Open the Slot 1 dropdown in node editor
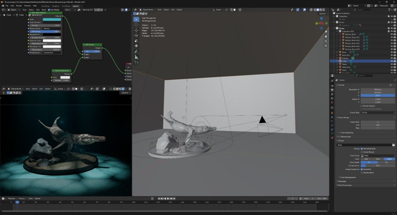The height and width of the screenshot is (215, 397). coord(70,10)
